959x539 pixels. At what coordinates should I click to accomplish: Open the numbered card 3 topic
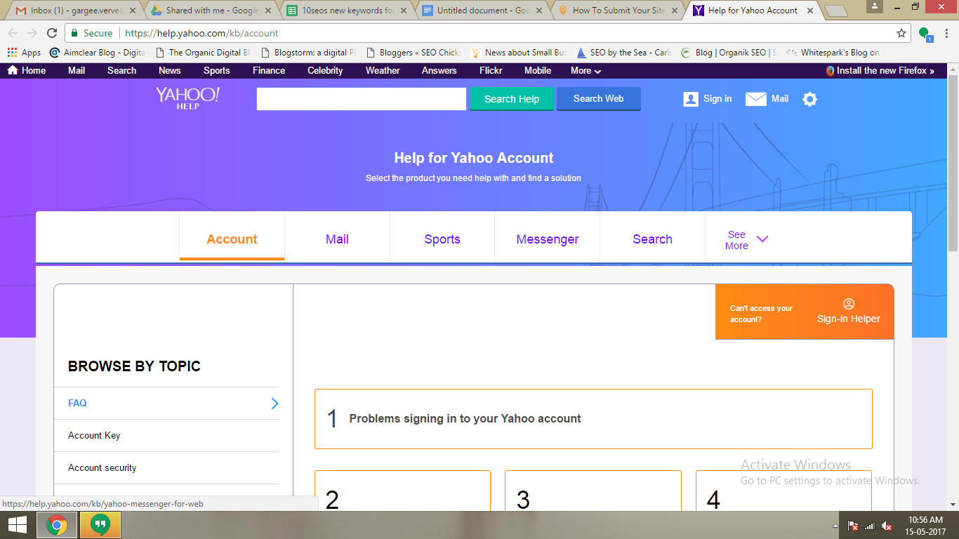[593, 491]
